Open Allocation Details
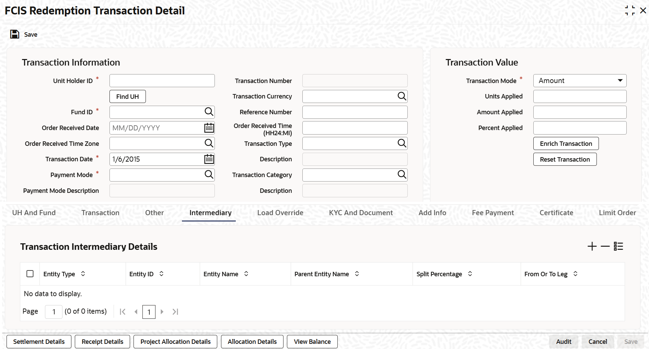The image size is (649, 349). tap(252, 341)
